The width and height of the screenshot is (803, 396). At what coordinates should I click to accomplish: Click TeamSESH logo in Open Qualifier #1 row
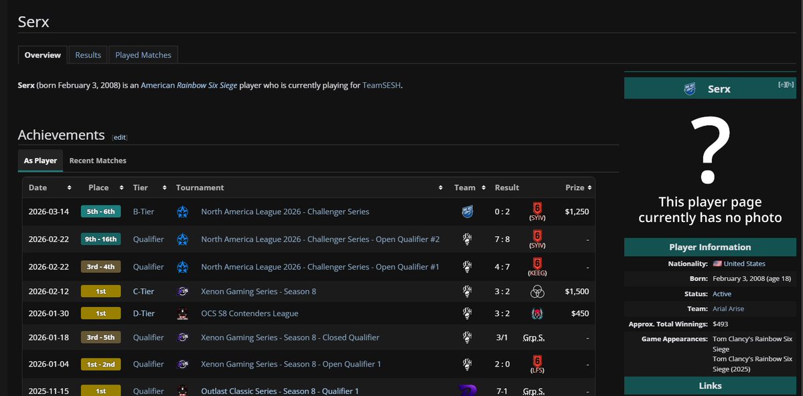467,266
